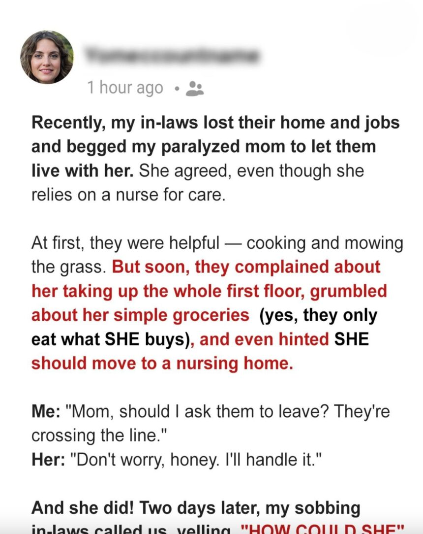This screenshot has width=423, height=534.
Task: Click 'At first, they were helpful' text
Action: pos(125,243)
